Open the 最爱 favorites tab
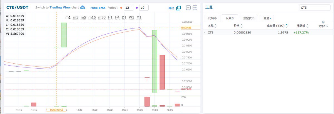Screen dimensions: 334x114 coord(267,18)
